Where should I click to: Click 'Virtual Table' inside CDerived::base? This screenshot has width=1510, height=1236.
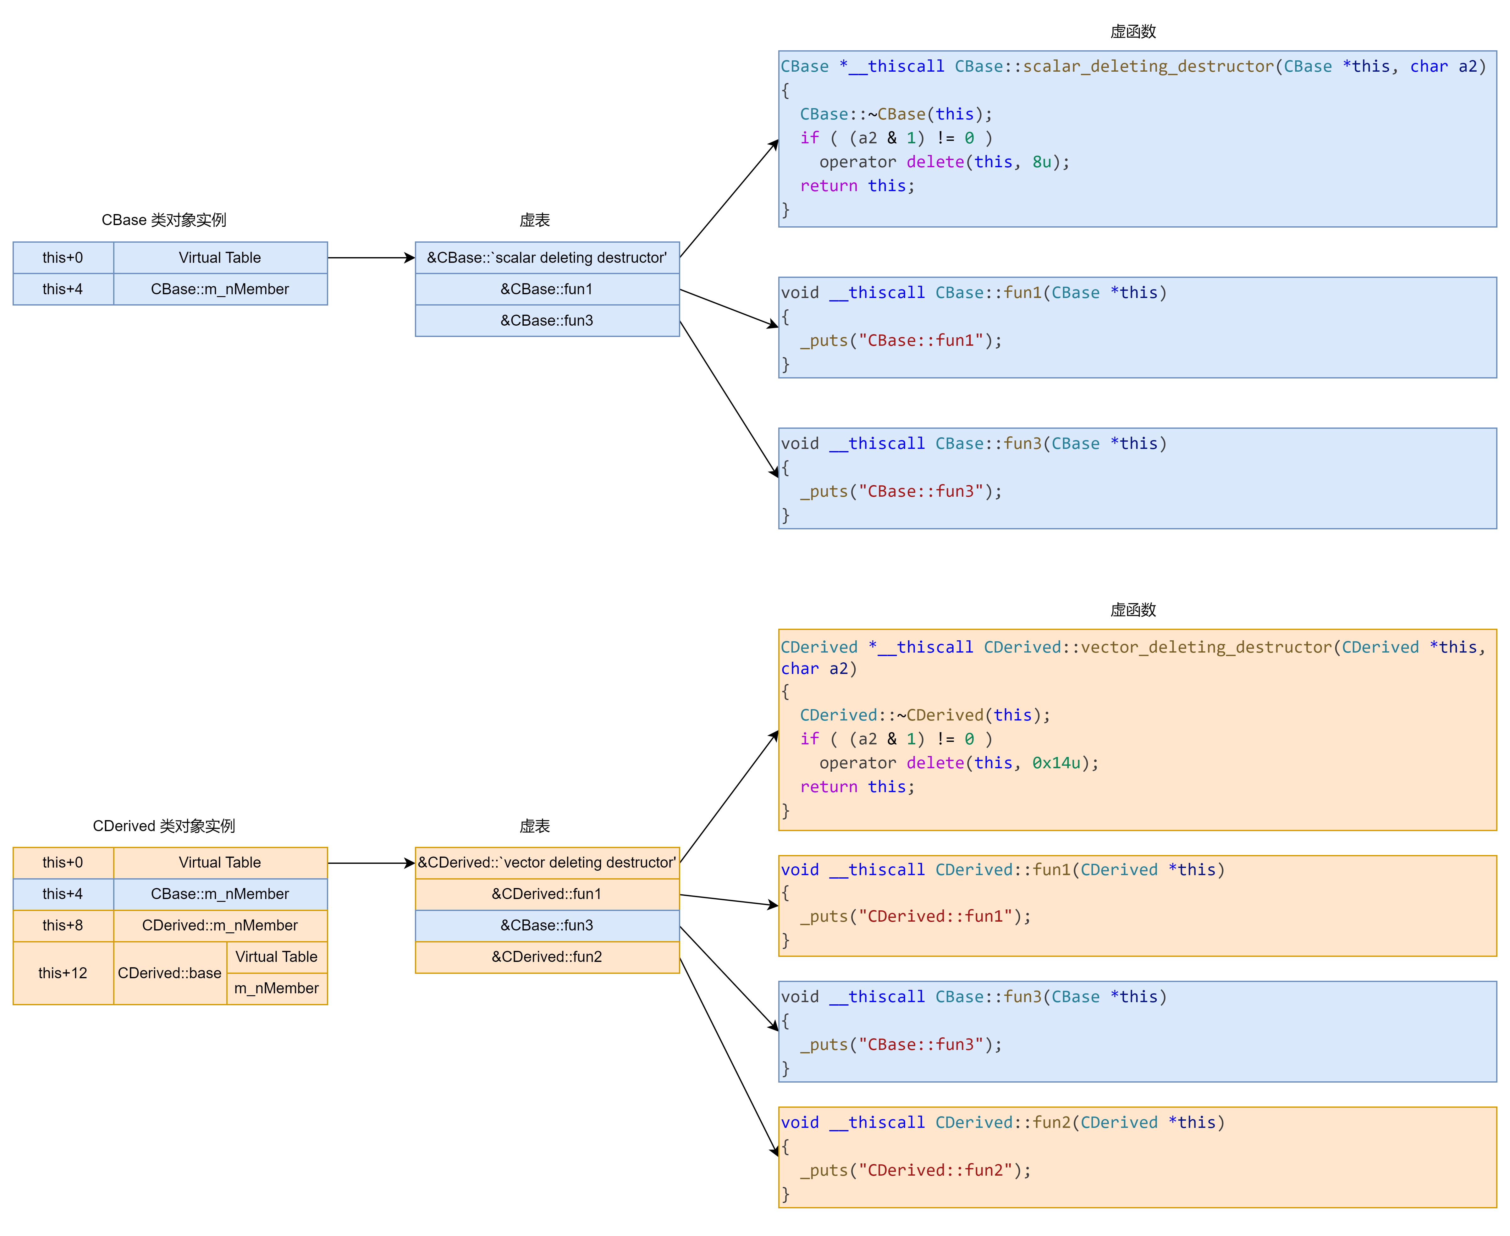click(277, 957)
